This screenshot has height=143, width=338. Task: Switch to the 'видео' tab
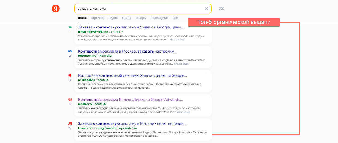113,18
